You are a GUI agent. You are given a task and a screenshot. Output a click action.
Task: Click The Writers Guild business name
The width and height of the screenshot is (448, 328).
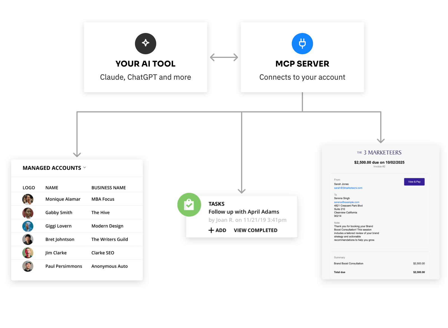point(110,239)
